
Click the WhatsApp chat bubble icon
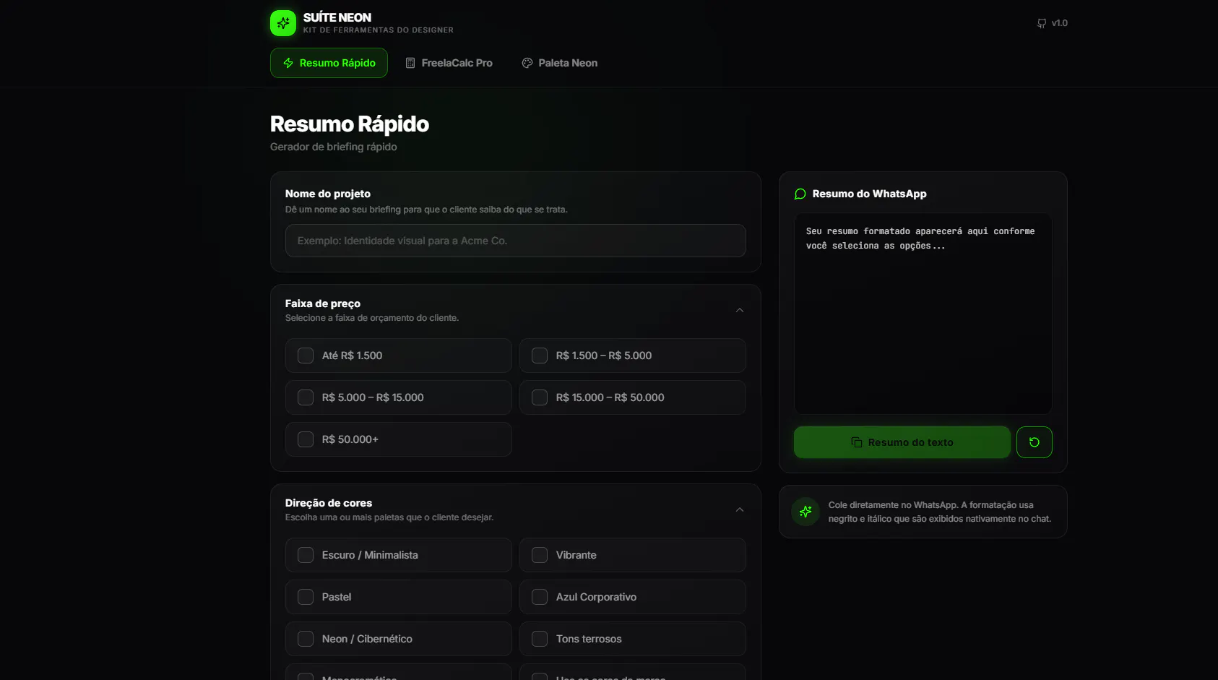(800, 194)
